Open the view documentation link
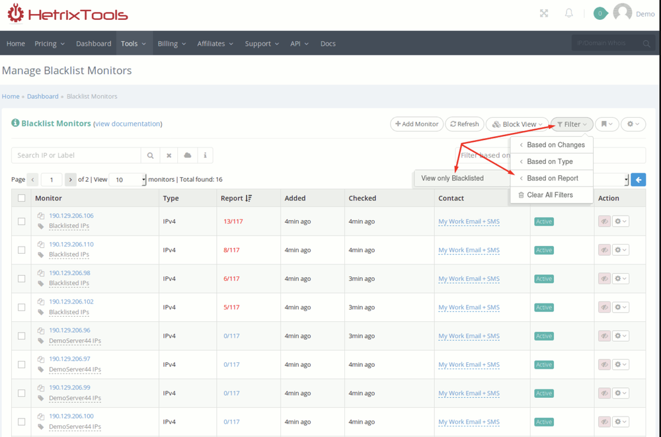This screenshot has width=661, height=437. coord(128,124)
